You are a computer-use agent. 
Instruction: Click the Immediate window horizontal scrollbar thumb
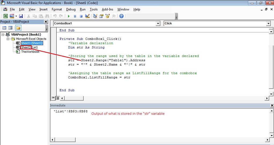point(65,140)
